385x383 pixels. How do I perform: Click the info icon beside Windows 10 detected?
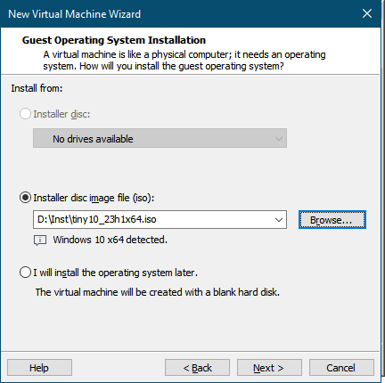(40, 240)
